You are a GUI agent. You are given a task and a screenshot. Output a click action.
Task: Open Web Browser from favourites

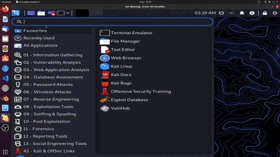121,58
